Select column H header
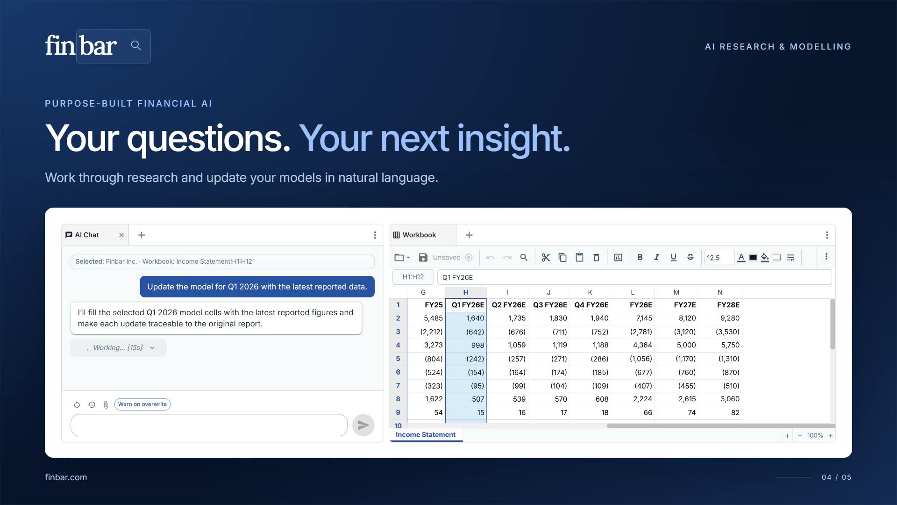 pos(466,293)
